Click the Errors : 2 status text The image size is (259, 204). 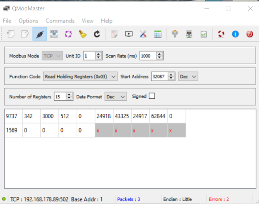pyautogui.click(x=219, y=199)
